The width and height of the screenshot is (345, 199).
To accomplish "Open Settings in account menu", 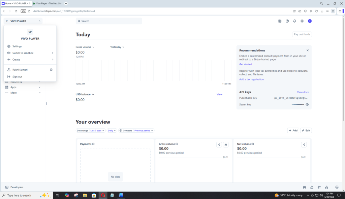I will click(30, 46).
